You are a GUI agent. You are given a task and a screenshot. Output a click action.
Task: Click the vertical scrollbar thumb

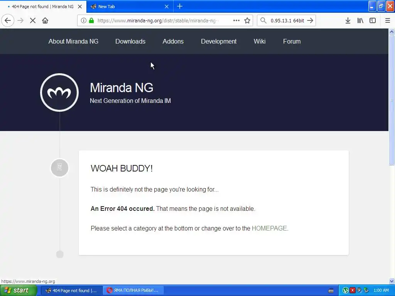pyautogui.click(x=392, y=100)
